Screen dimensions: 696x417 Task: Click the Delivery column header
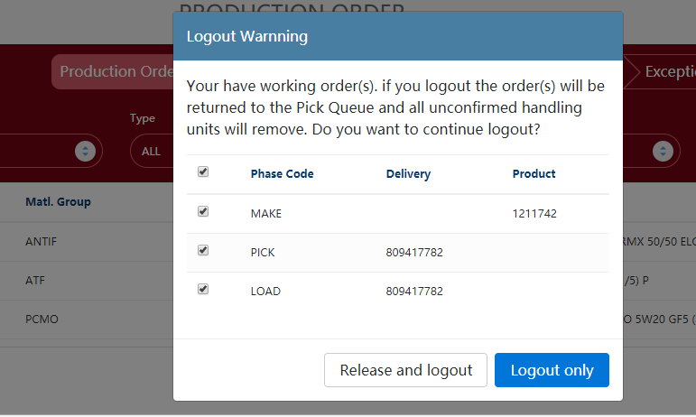pos(408,173)
